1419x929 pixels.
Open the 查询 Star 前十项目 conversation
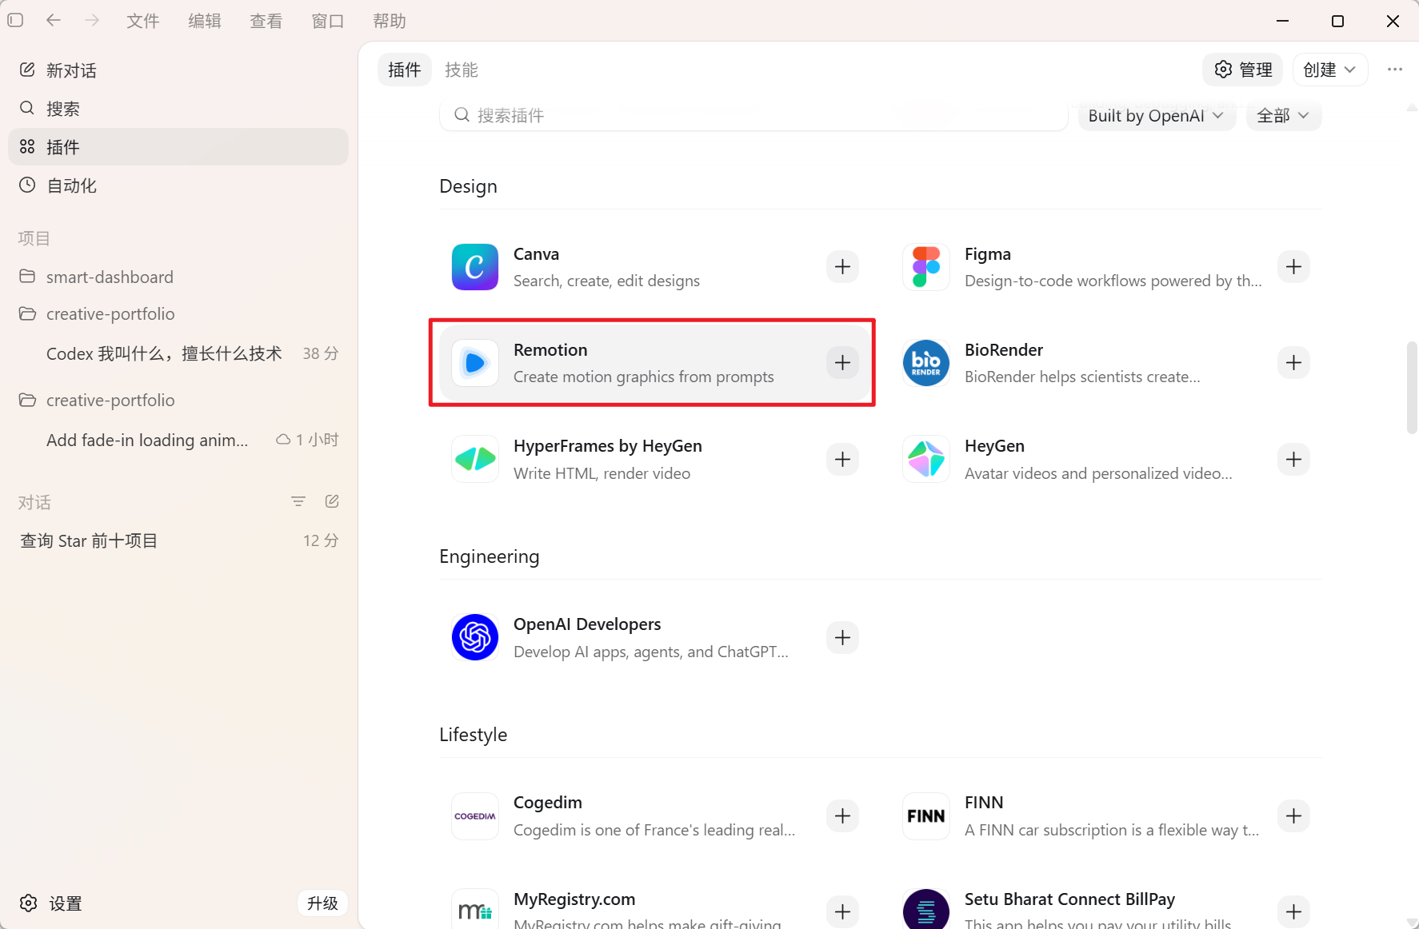(x=178, y=541)
